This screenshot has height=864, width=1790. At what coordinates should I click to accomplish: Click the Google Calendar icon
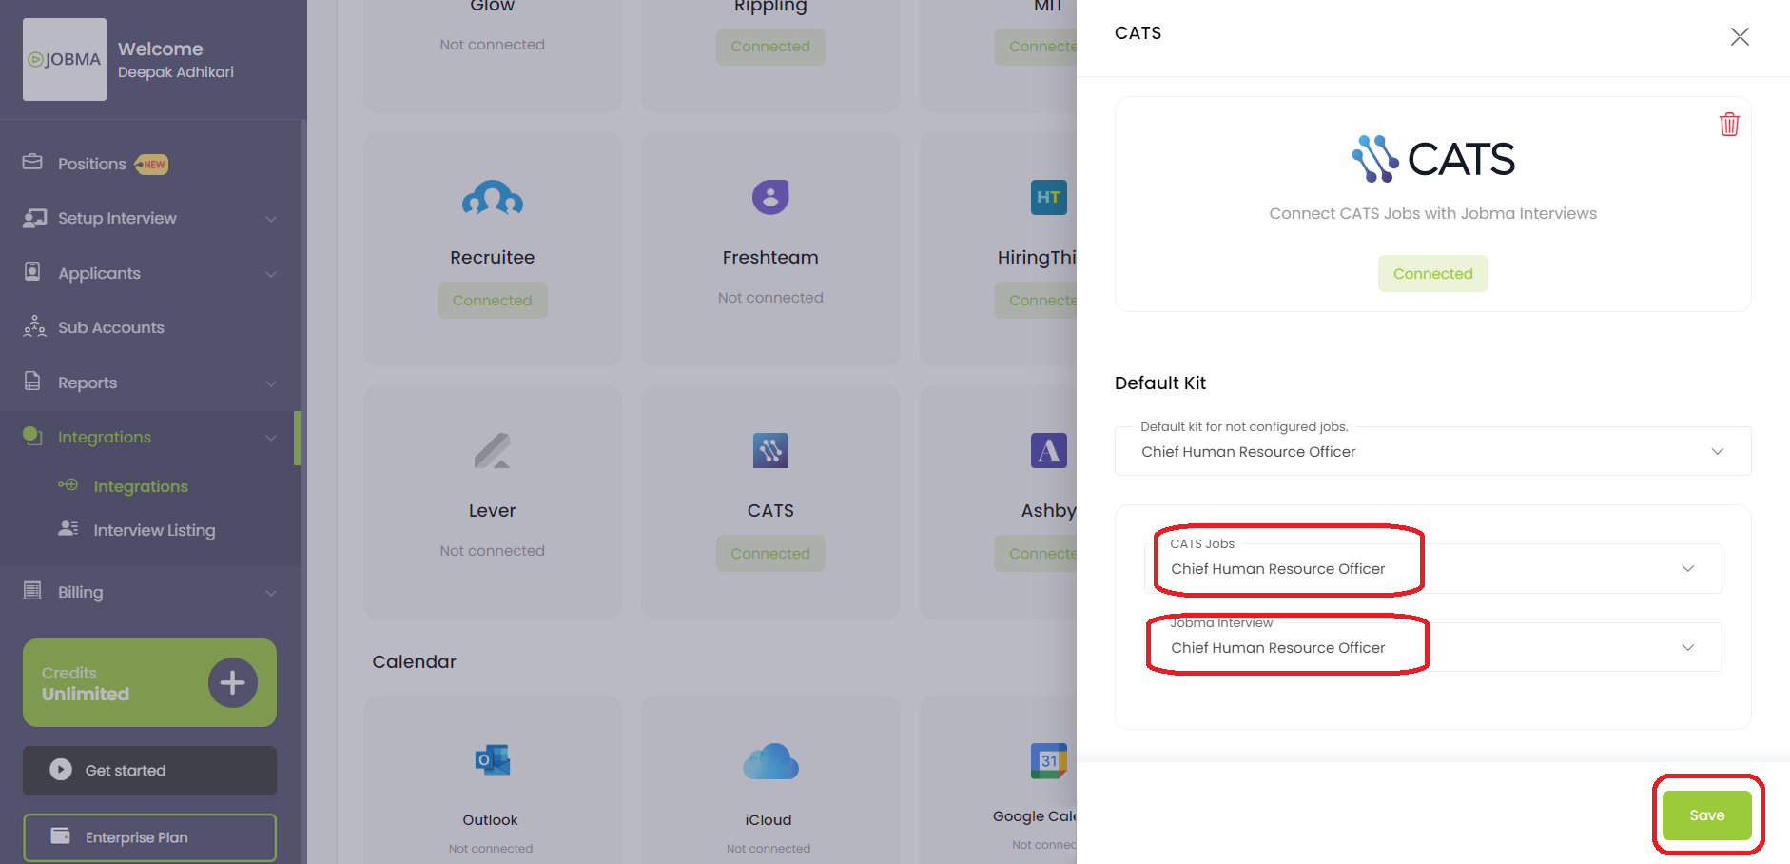(1049, 760)
